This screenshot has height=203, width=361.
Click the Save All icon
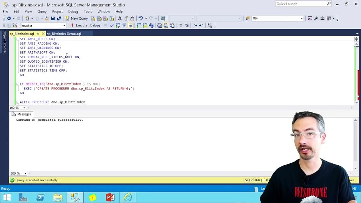59,18
